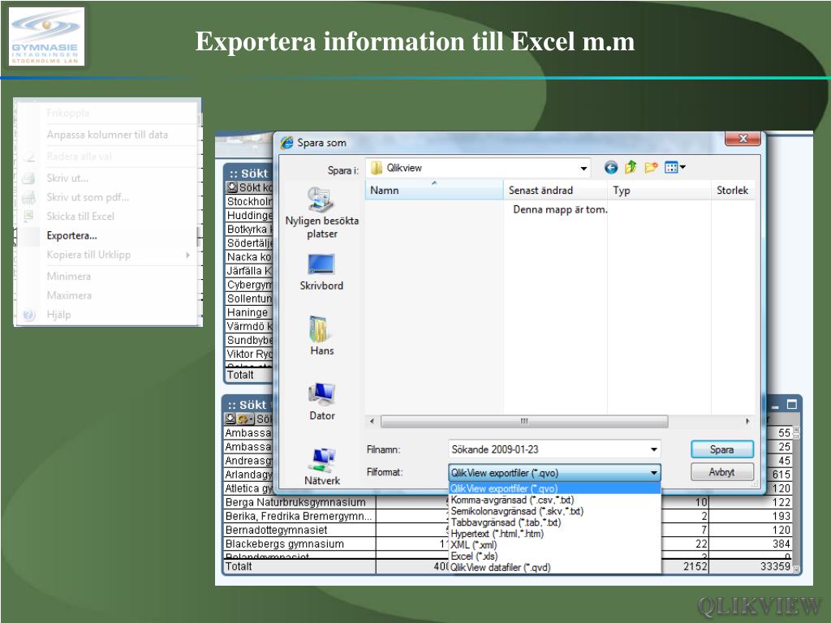
Task: Select Nätverk in places bar
Action: (x=321, y=466)
